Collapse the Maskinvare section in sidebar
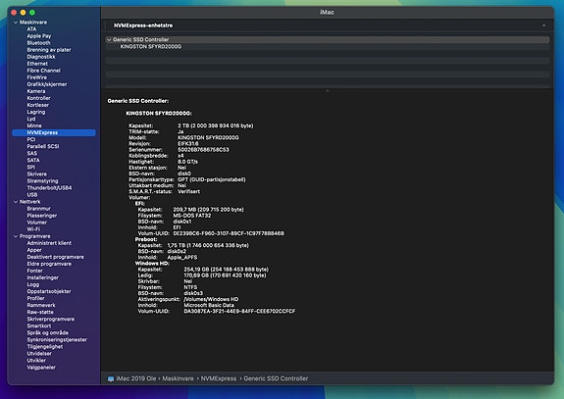Viewport: 564px width, 399px height. tap(16, 23)
